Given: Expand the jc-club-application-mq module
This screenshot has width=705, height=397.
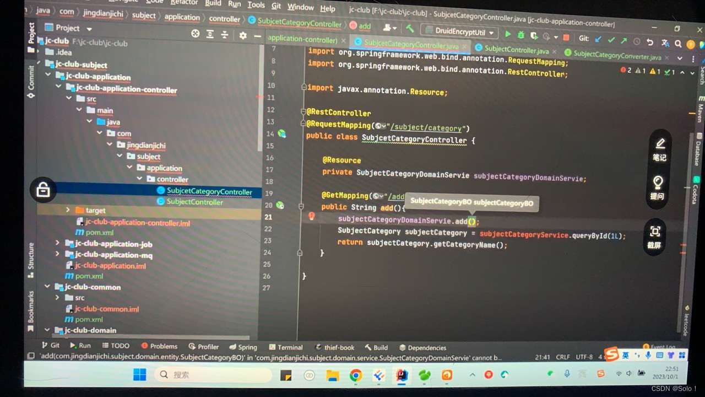Looking at the screenshot, I should [x=57, y=254].
